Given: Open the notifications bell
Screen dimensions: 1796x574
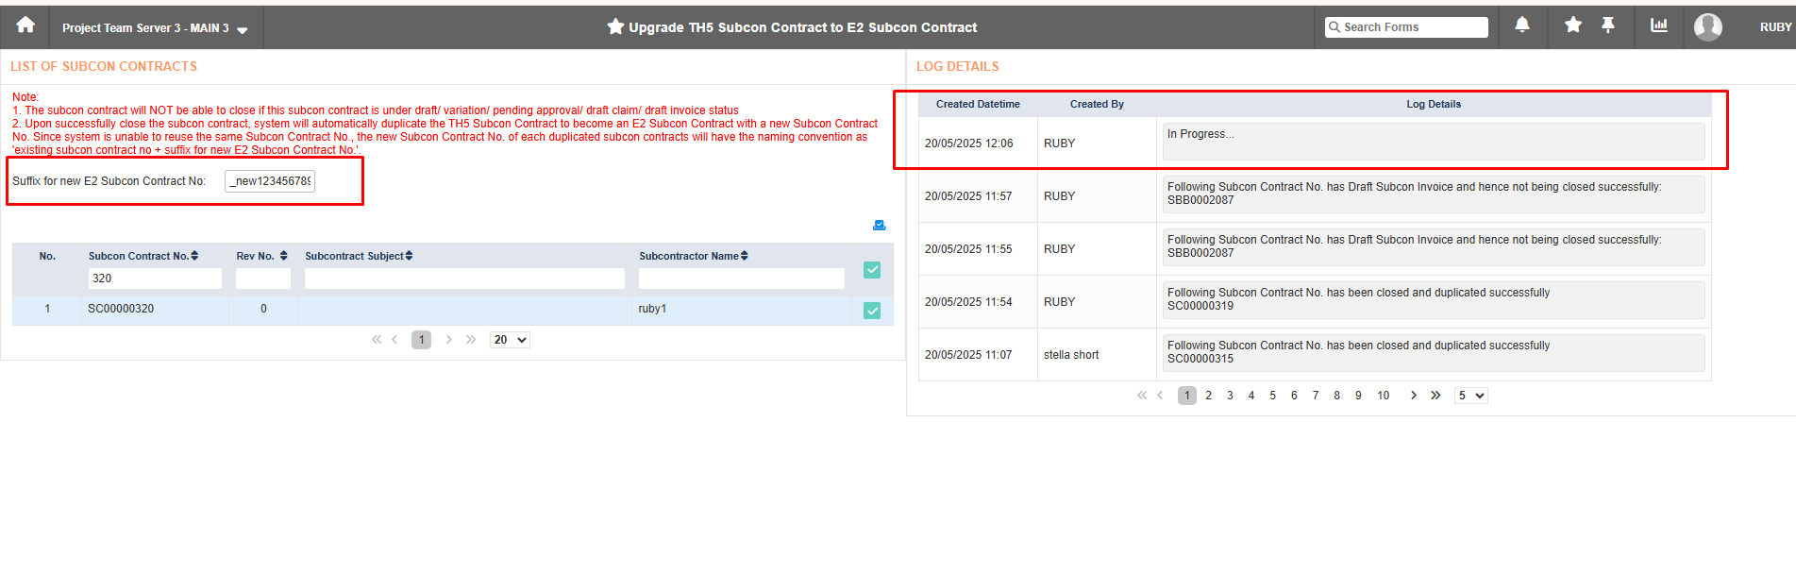Looking at the screenshot, I should pos(1522,25).
